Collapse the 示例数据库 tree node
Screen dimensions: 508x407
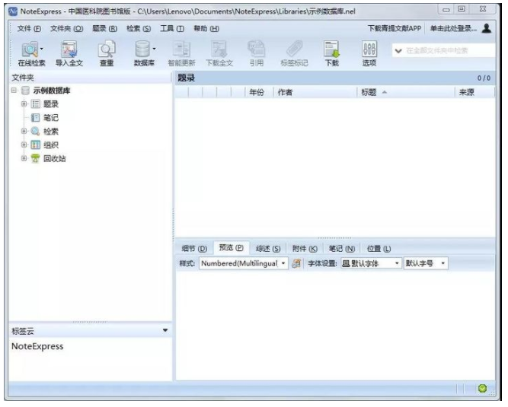point(14,91)
